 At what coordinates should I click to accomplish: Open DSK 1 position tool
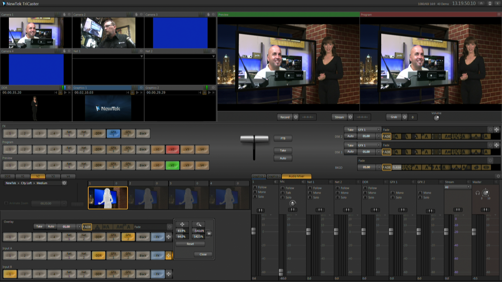pos(497,145)
